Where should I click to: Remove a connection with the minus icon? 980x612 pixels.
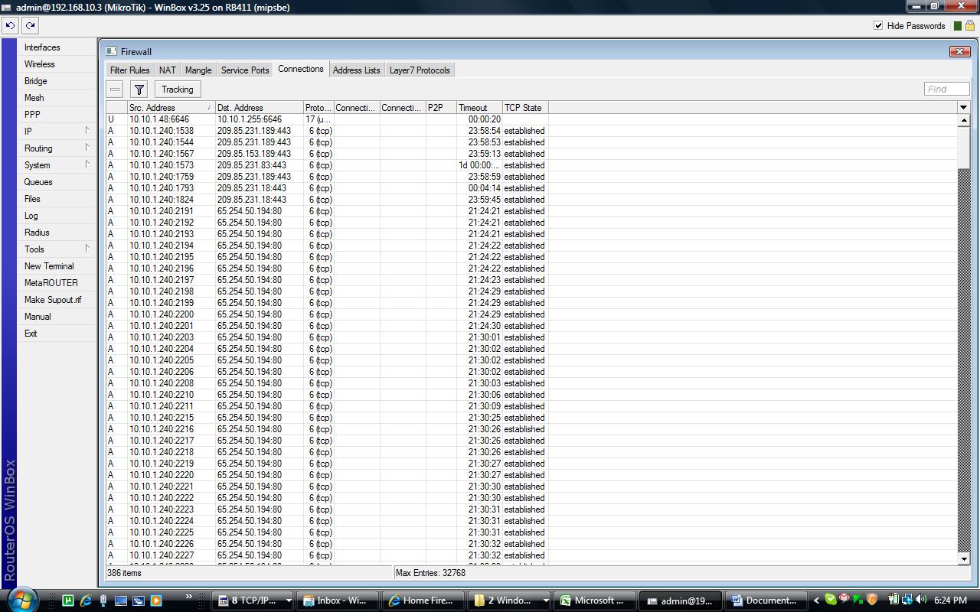114,89
